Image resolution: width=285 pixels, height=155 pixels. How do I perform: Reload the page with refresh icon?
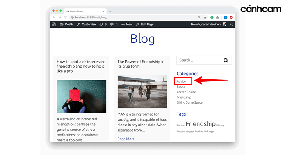click(65, 18)
